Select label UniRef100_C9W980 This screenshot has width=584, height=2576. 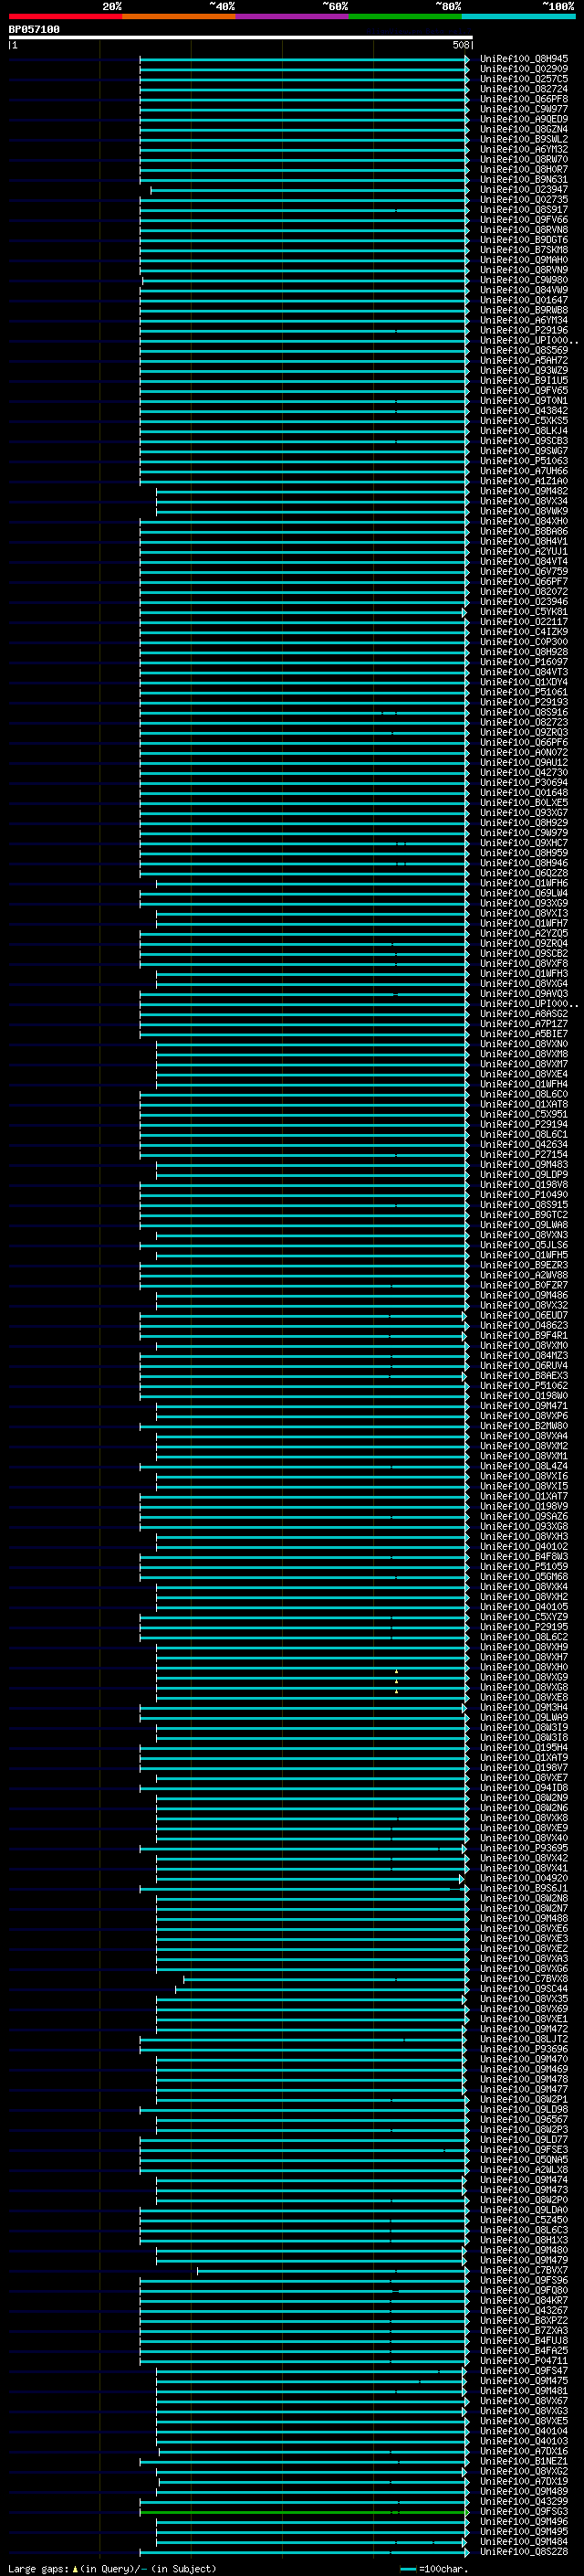pos(524,280)
